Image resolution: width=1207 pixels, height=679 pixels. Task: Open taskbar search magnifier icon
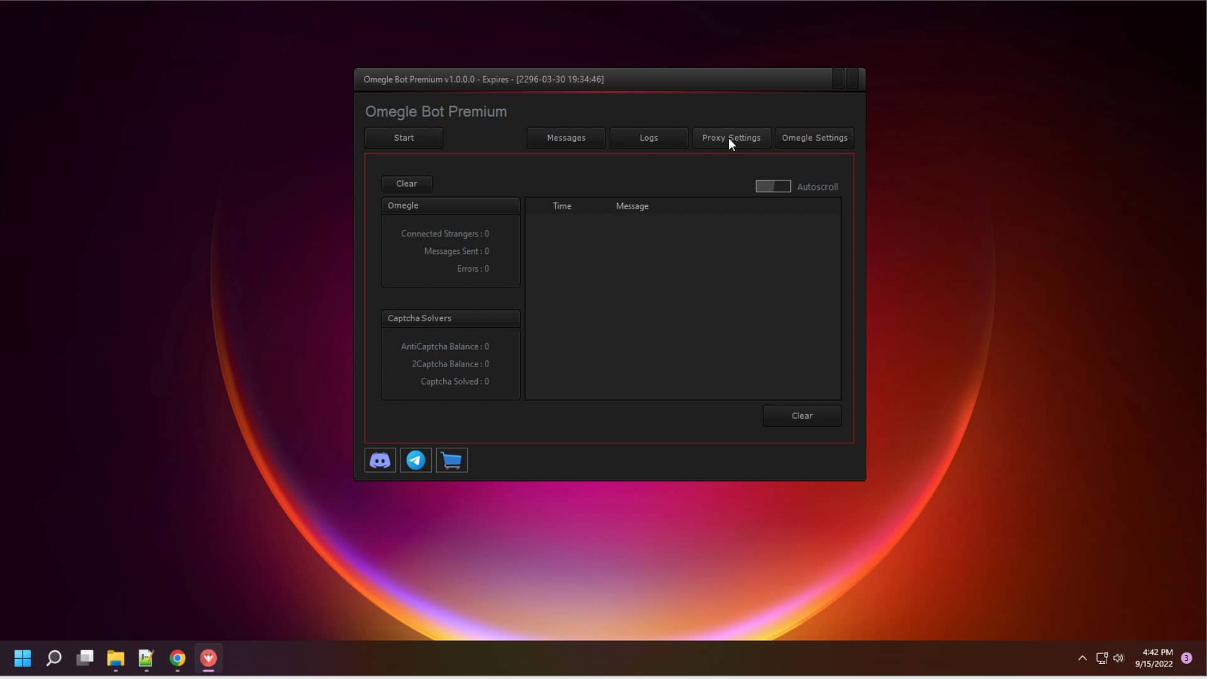[x=54, y=658]
